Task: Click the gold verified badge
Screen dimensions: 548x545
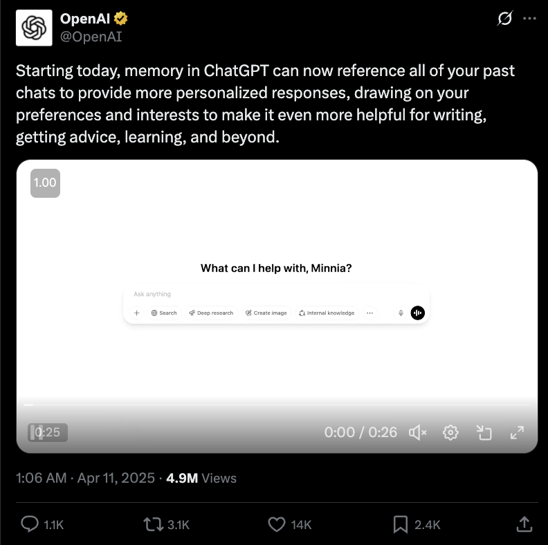Action: (x=121, y=19)
